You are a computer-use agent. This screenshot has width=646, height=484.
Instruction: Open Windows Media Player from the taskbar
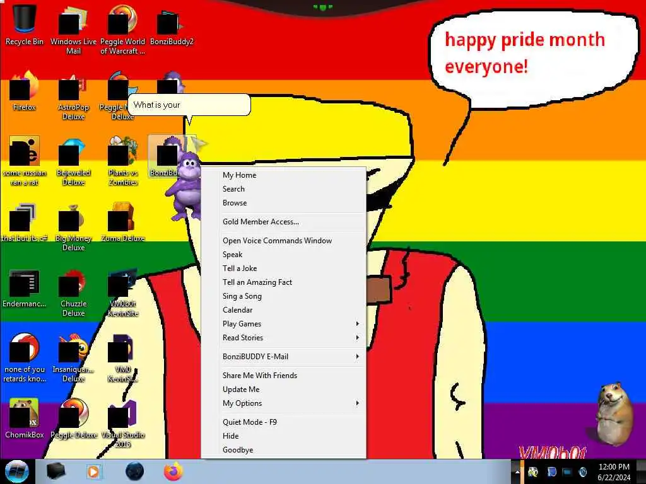pyautogui.click(x=93, y=471)
